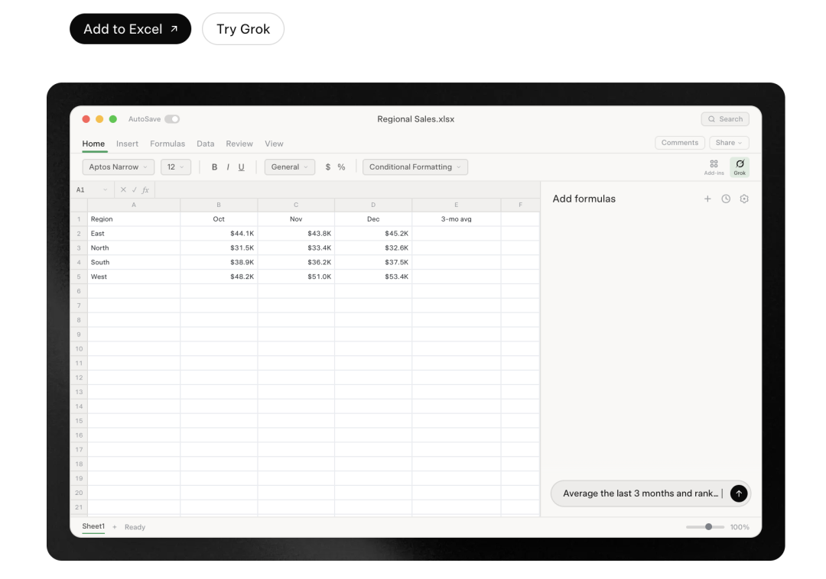Select cell with $37.5K
This screenshot has height=579, width=826.
pyautogui.click(x=373, y=263)
